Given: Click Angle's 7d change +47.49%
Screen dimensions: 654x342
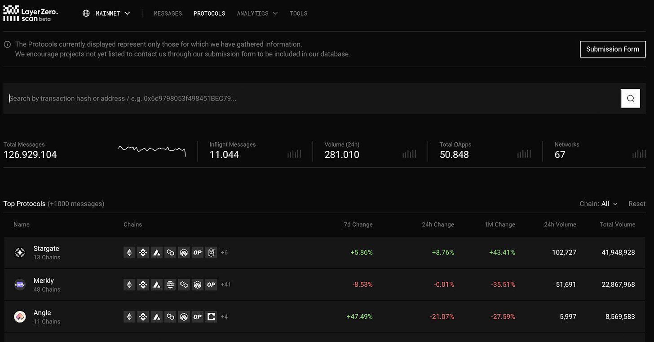Looking at the screenshot, I should tap(360, 317).
